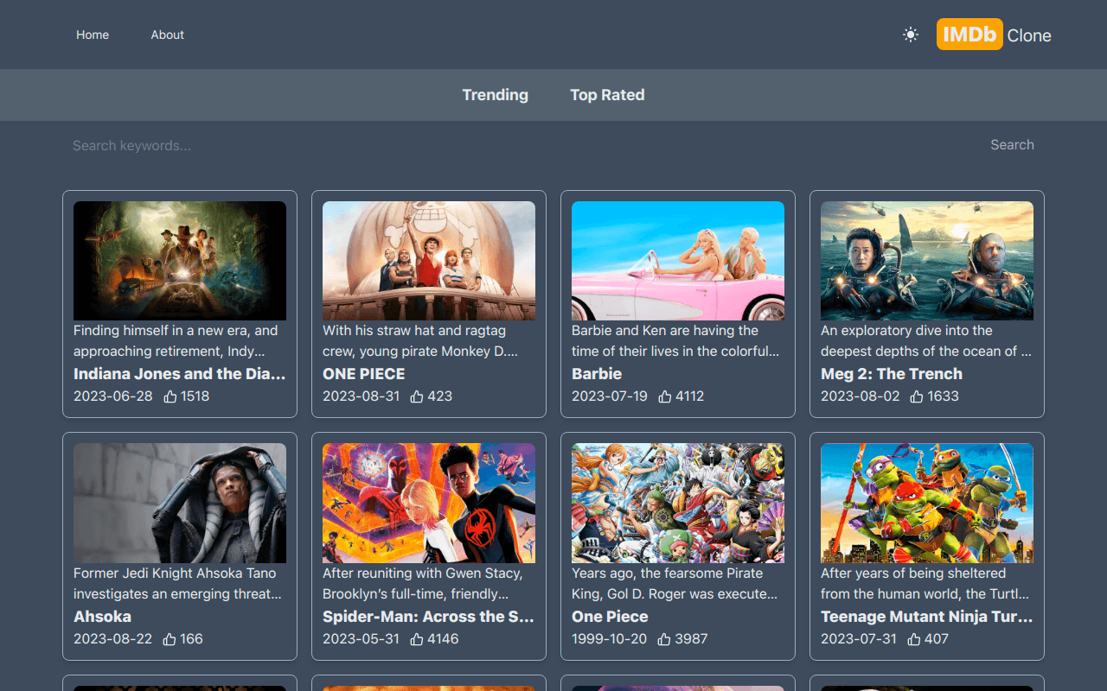The height and width of the screenshot is (691, 1107).
Task: Click the thumbs-up icon beside 4146
Action: pos(417,639)
